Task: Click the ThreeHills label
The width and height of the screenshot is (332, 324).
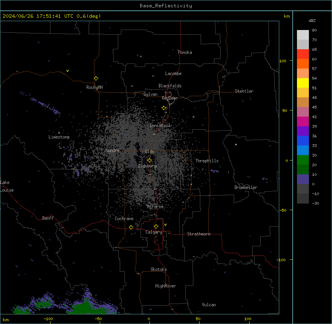Action: (207, 161)
